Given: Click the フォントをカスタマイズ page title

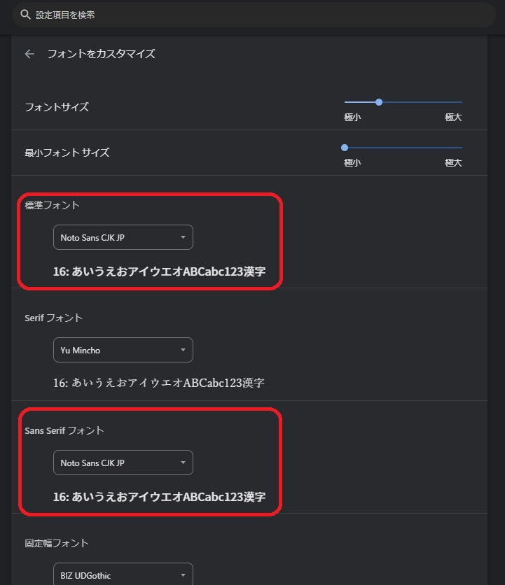Looking at the screenshot, I should 102,54.
